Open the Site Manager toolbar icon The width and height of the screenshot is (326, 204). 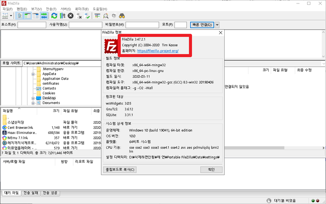pos(5,16)
